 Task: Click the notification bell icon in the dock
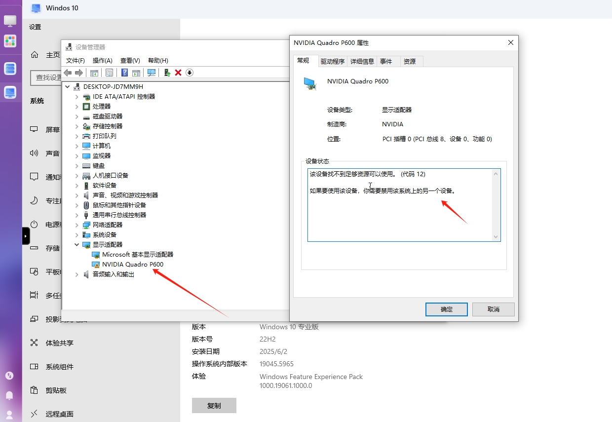[10, 395]
